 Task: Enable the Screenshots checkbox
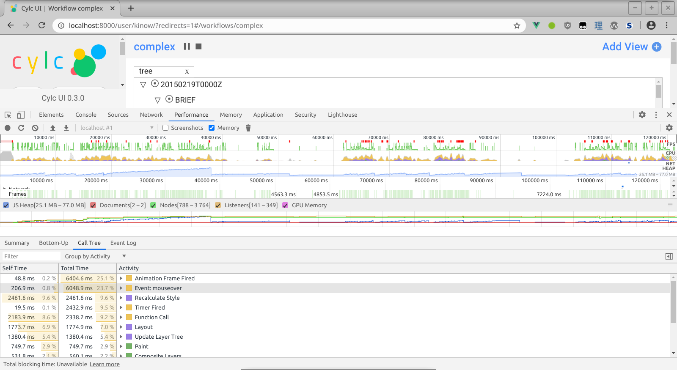coord(165,128)
